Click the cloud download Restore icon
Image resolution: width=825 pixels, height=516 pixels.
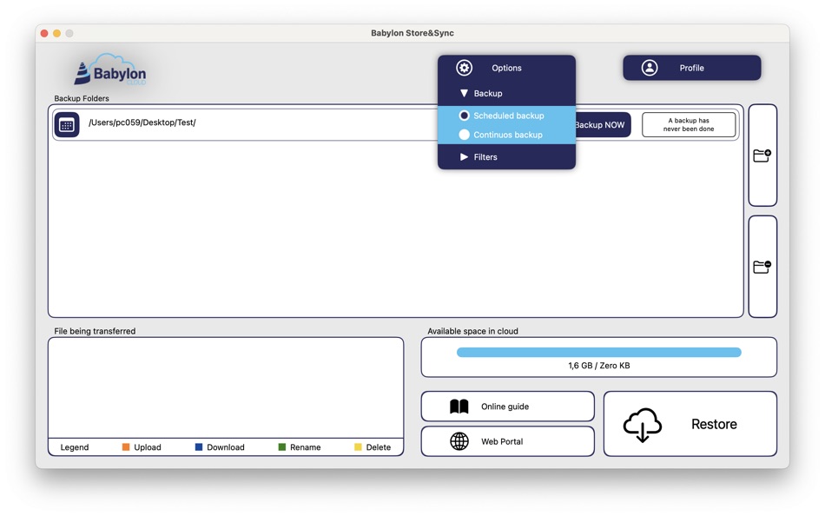(x=642, y=425)
